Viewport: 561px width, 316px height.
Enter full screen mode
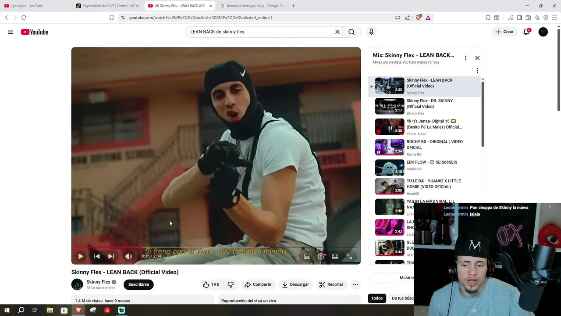pos(349,256)
